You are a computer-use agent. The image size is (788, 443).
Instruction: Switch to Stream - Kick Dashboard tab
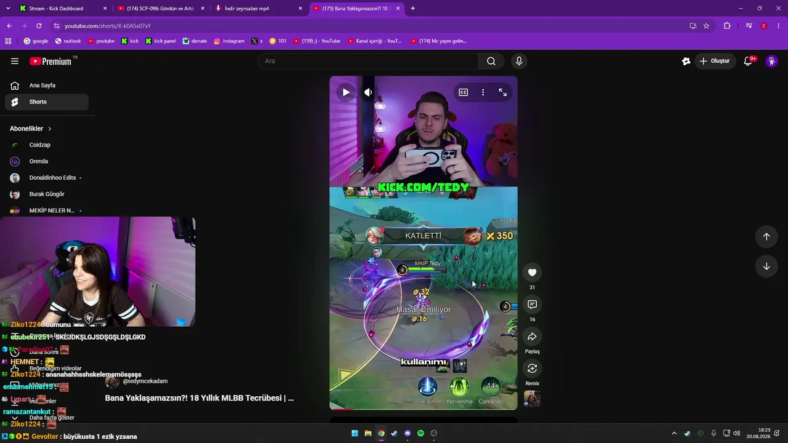pos(63,9)
